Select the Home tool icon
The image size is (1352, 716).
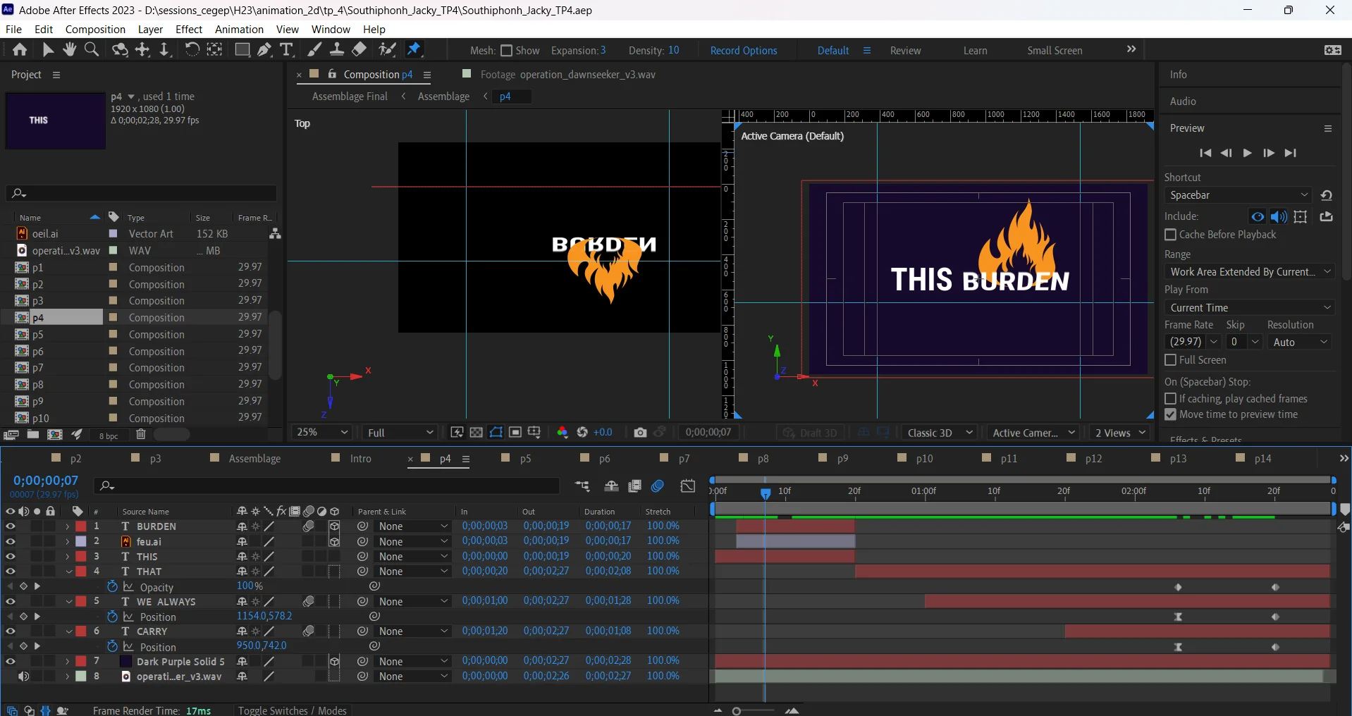click(20, 49)
